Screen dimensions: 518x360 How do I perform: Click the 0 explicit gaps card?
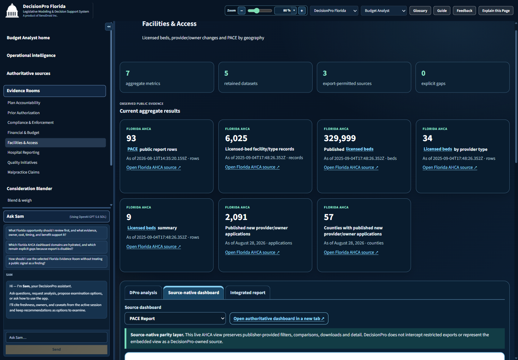click(x=463, y=77)
